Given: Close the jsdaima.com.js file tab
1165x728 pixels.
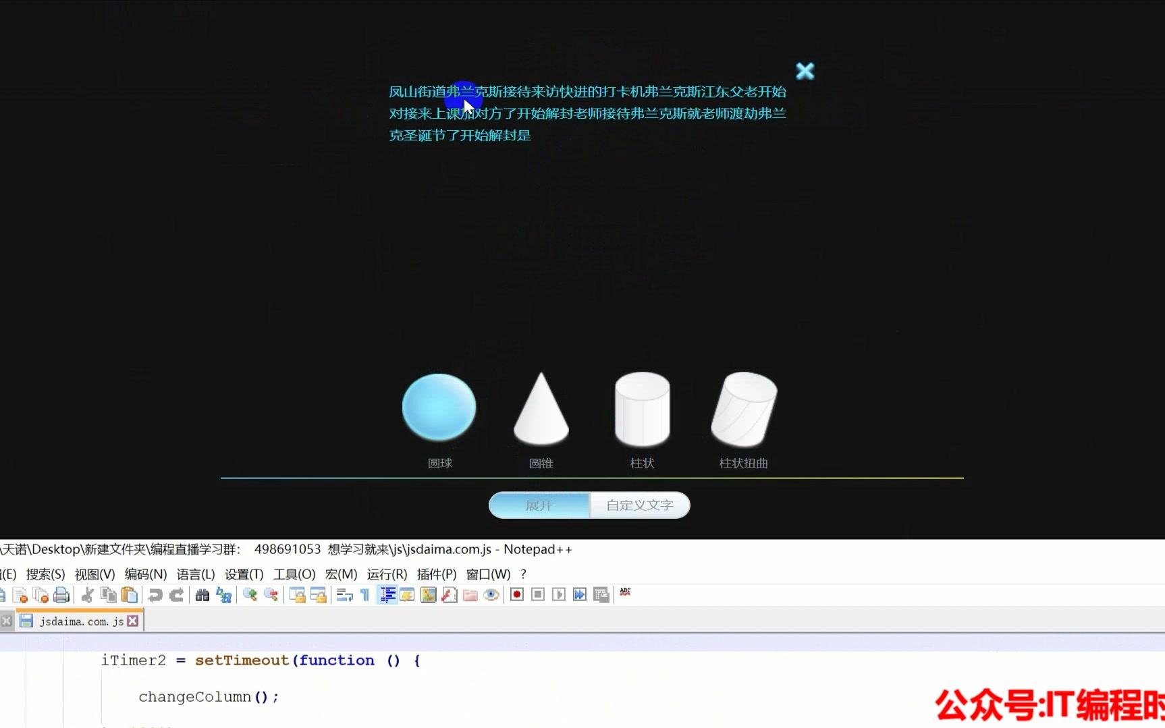Looking at the screenshot, I should [x=134, y=620].
